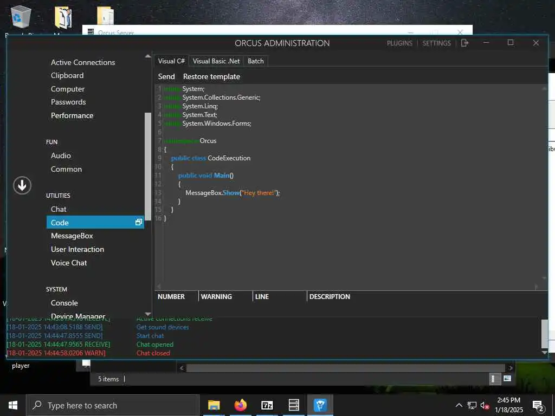The width and height of the screenshot is (555, 416).
Task: Switch to details view icon in Explorer
Action: click(x=494, y=379)
